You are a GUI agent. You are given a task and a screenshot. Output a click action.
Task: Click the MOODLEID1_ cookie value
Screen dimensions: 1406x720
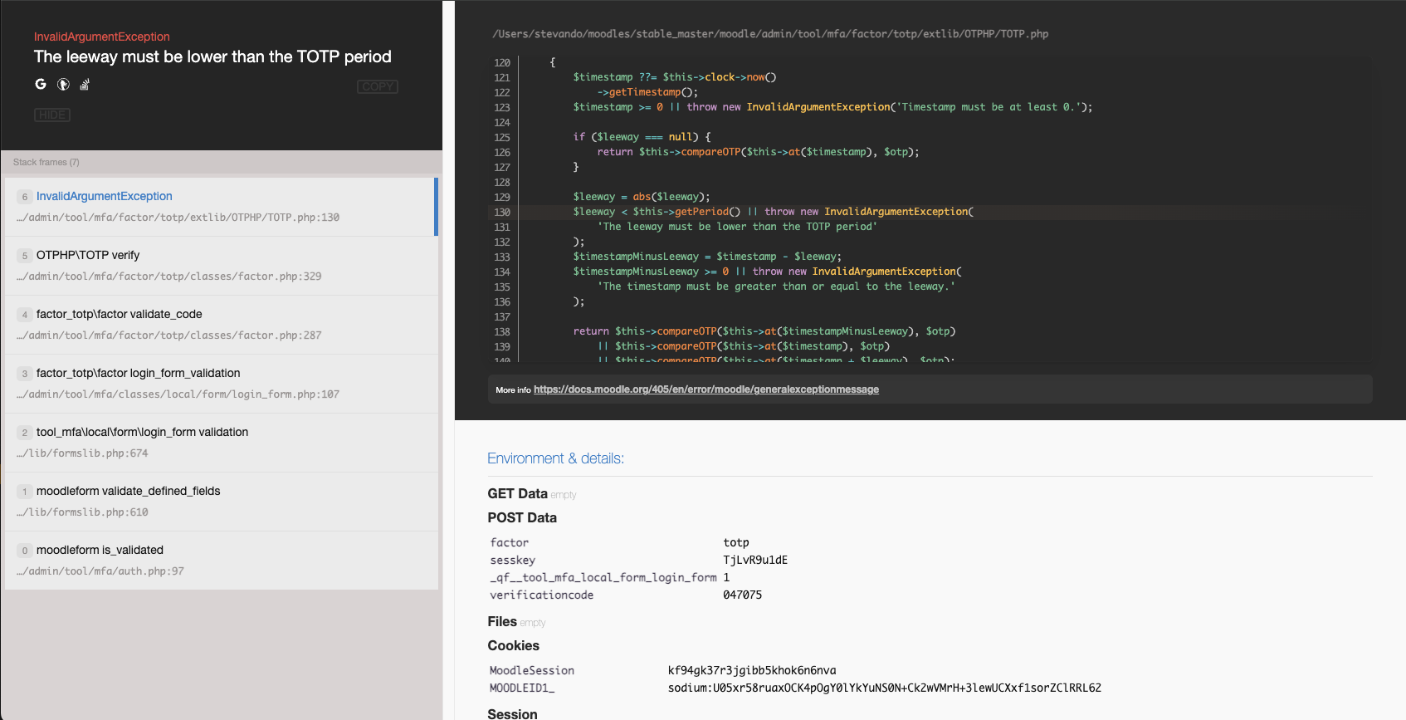pos(885,688)
